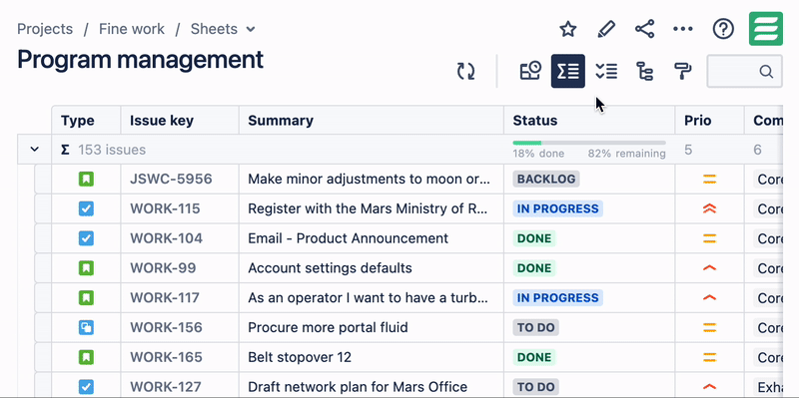Click task type icon of WORK-127

coord(86,387)
